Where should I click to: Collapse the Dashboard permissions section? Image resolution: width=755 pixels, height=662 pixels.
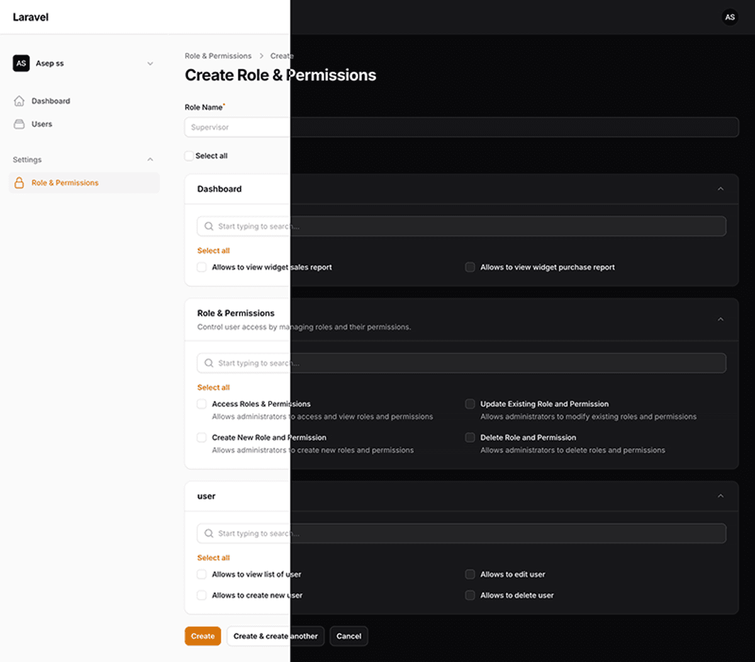click(720, 189)
